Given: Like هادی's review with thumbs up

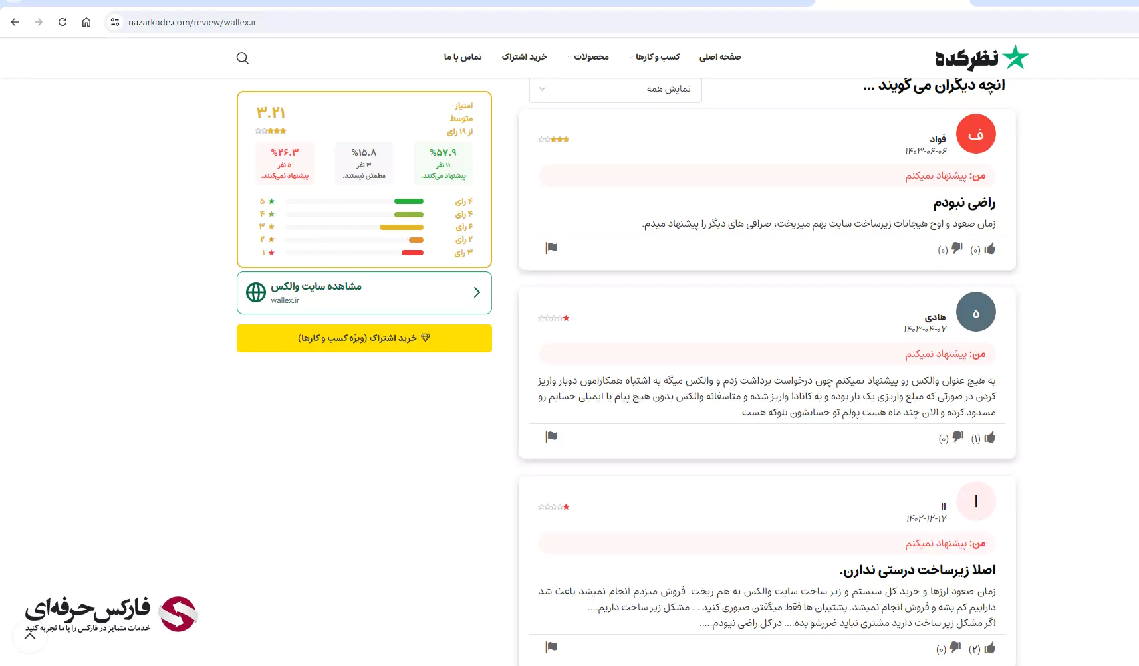Looking at the screenshot, I should pos(990,437).
